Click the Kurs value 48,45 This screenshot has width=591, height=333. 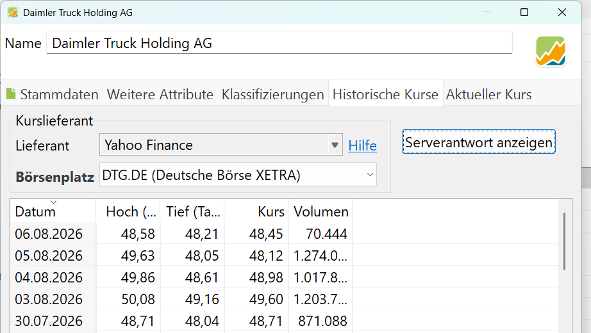[266, 234]
